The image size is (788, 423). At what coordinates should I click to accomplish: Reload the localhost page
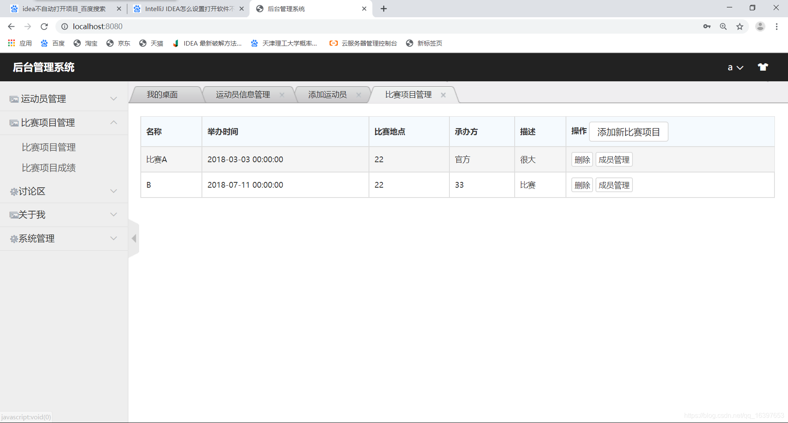[44, 26]
